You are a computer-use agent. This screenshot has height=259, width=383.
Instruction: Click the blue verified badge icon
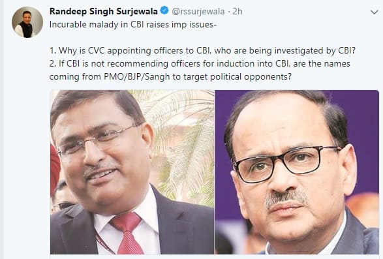coord(164,10)
